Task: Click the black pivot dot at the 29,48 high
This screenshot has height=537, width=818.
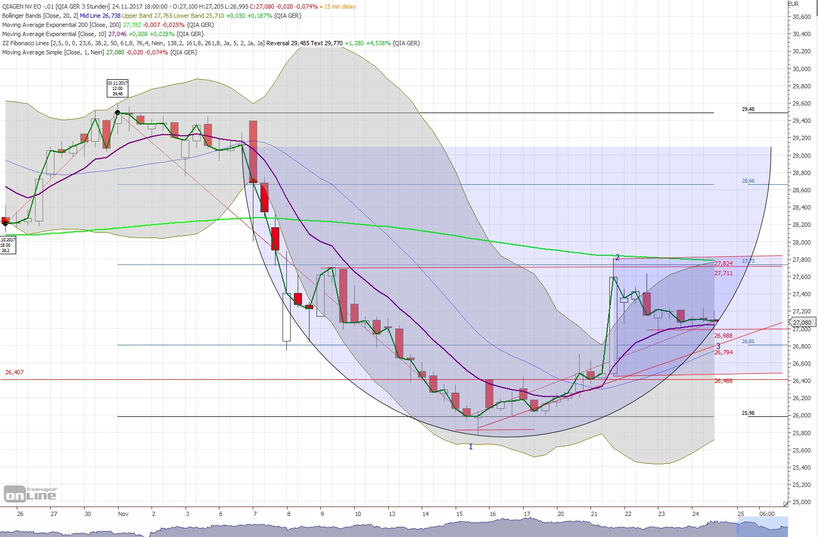Action: (118, 113)
